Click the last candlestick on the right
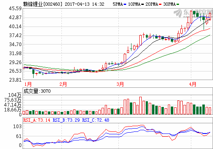The image size is (213, 149). 210,16
